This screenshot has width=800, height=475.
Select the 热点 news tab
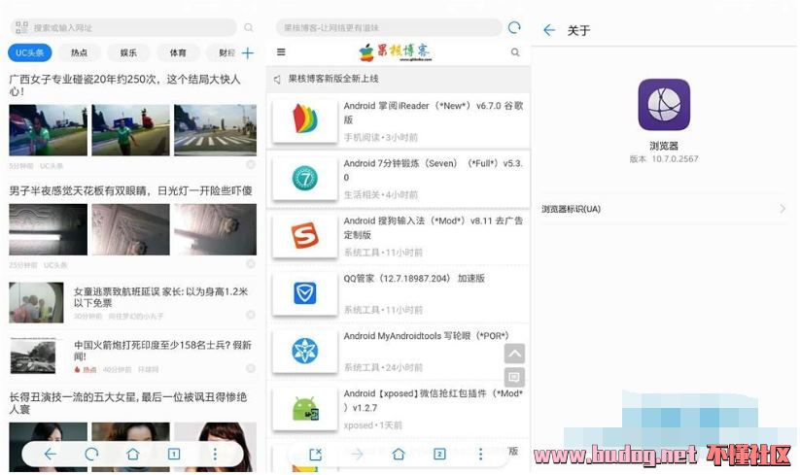pyautogui.click(x=79, y=53)
